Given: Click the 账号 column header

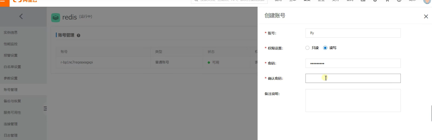Looking at the screenshot, I should tap(103, 52).
